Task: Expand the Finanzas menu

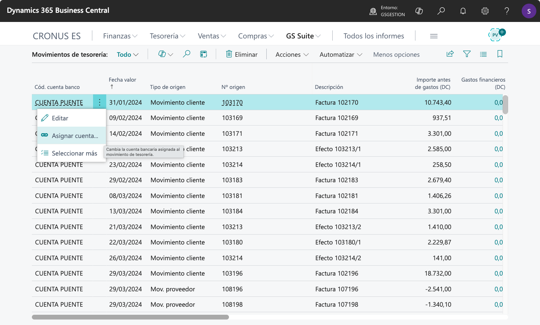Action: tap(120, 36)
